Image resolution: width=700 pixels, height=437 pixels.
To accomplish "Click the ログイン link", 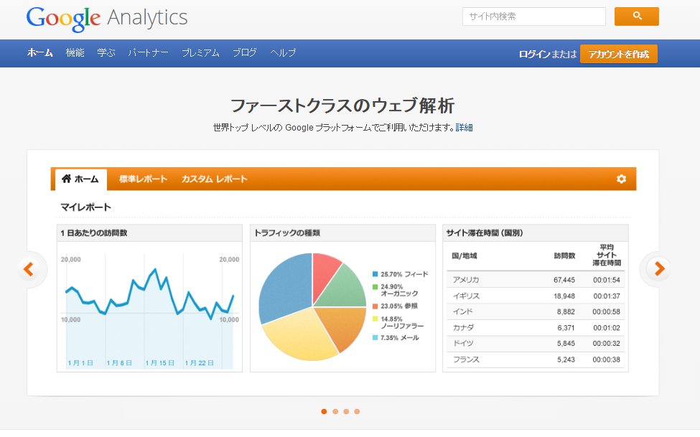I will point(531,53).
